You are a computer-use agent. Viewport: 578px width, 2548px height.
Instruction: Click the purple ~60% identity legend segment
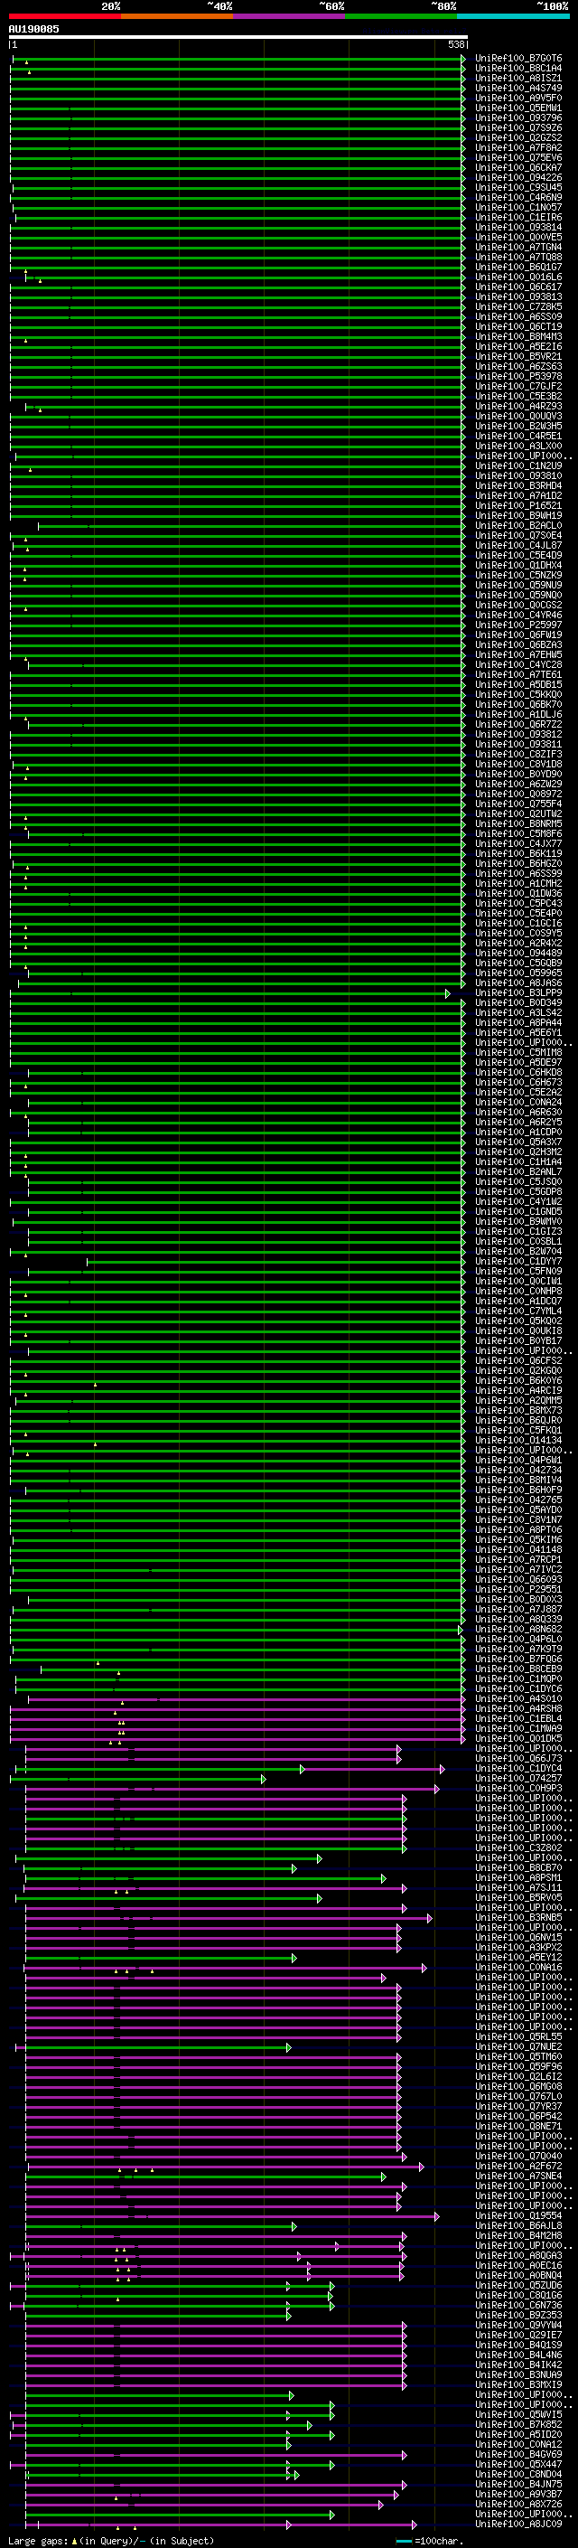tap(290, 16)
